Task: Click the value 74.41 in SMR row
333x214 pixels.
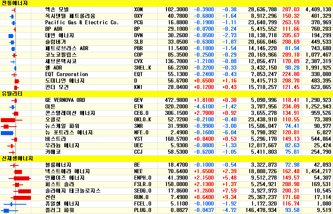Action: click(292, 126)
